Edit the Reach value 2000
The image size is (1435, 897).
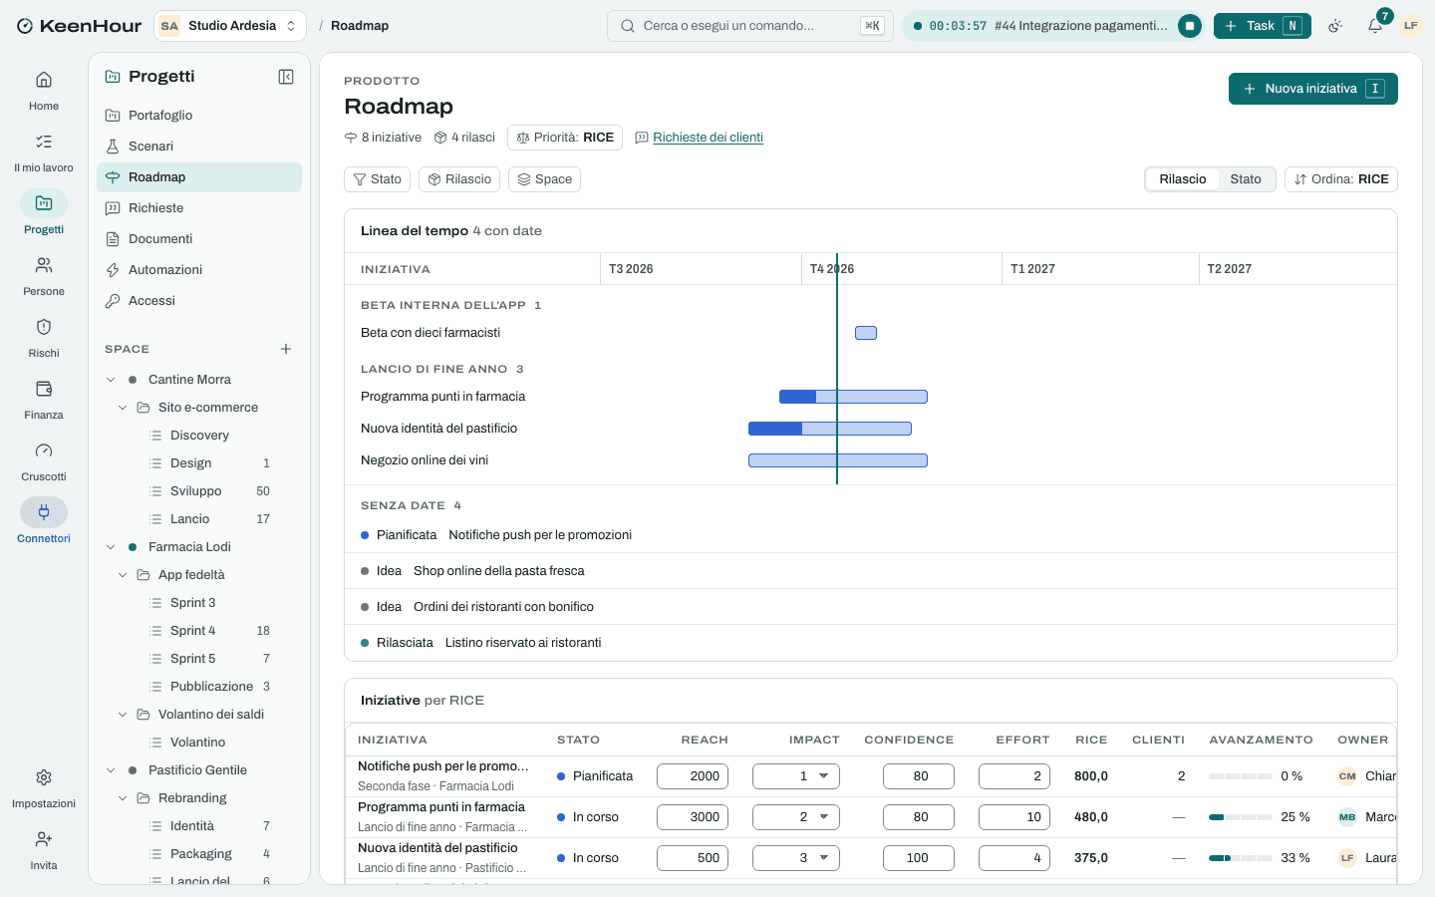pos(693,776)
